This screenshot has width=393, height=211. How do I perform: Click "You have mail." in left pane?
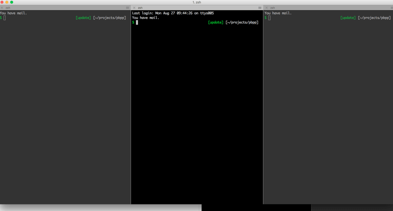[13, 13]
